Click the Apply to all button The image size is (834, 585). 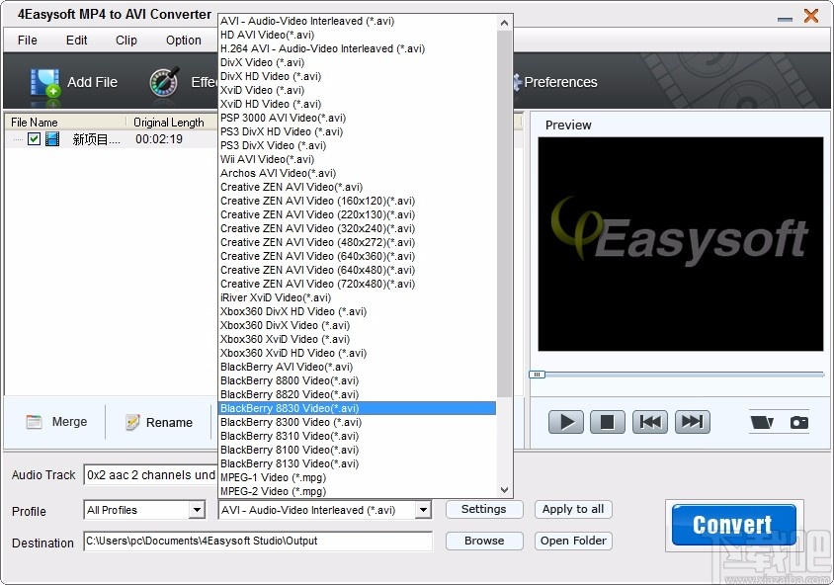573,510
